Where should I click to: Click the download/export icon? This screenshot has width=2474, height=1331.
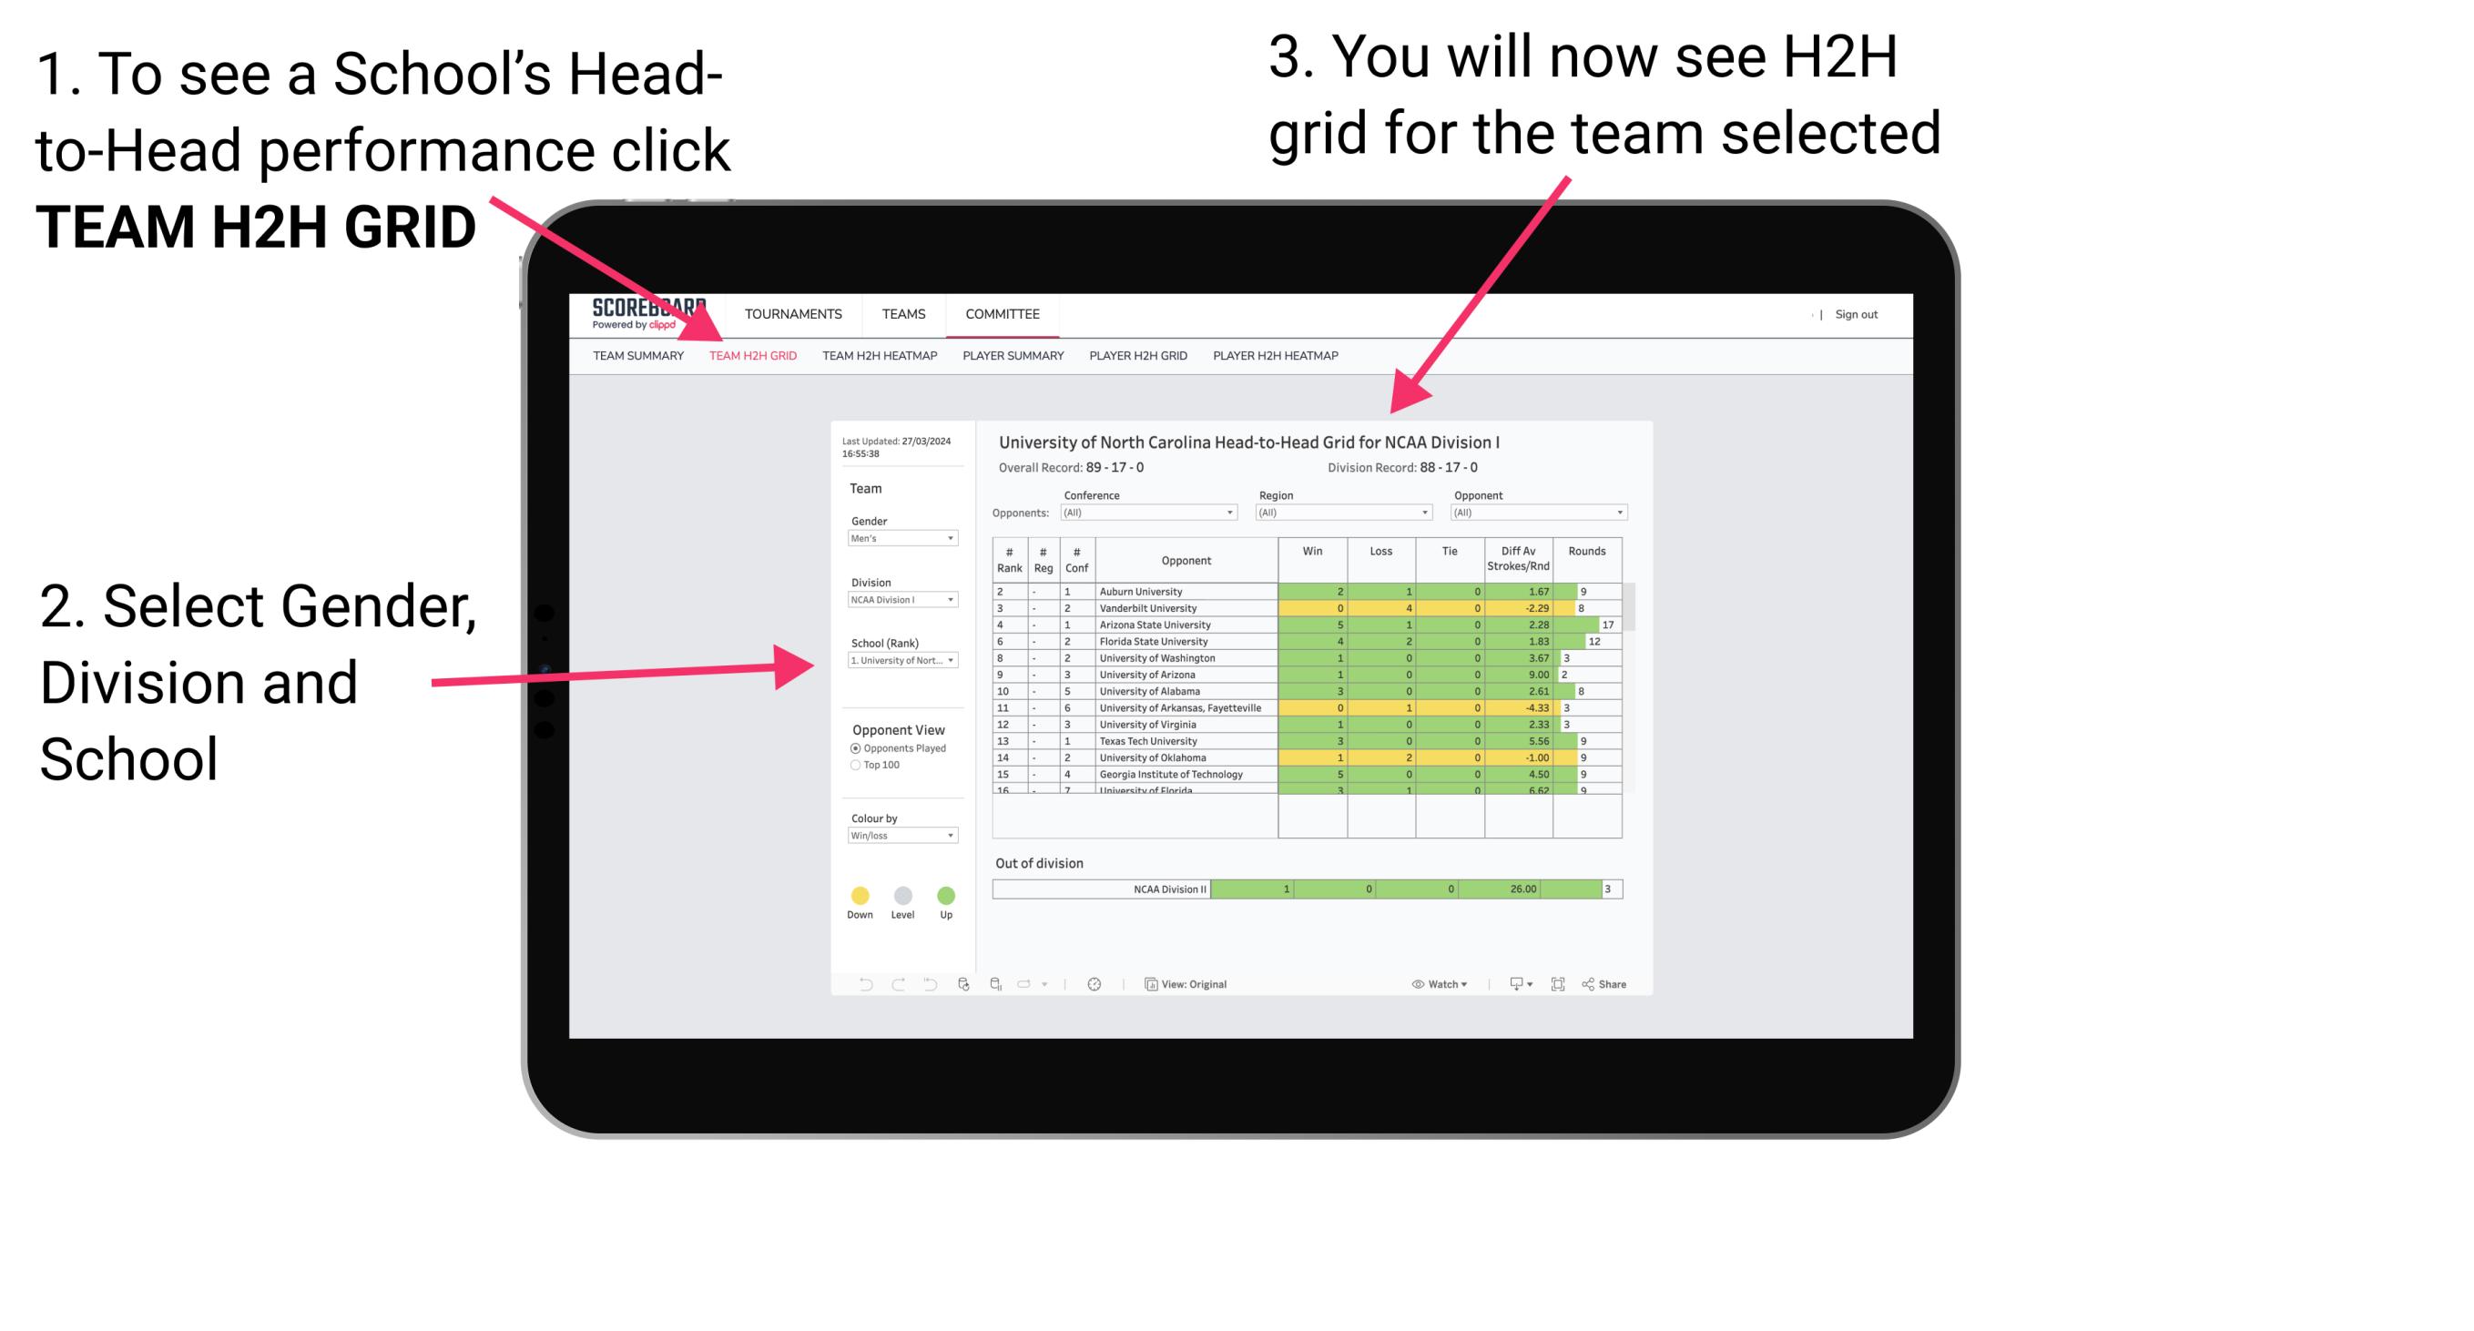coord(1510,983)
